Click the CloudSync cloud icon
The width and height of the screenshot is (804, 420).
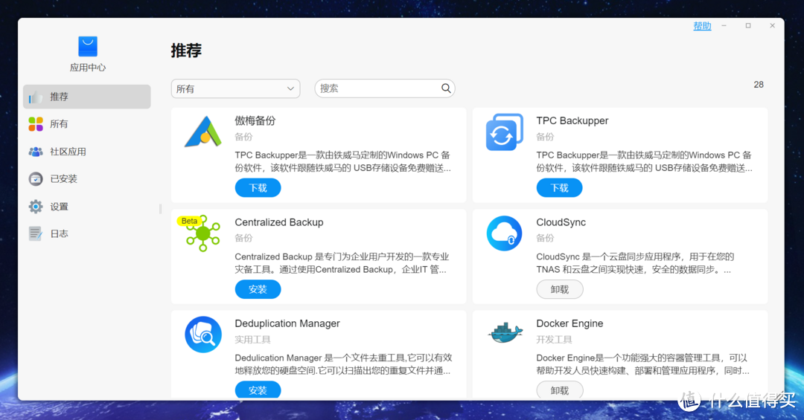[504, 233]
